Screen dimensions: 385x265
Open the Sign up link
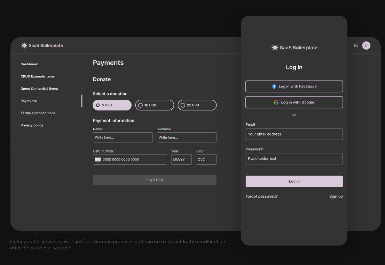(336, 197)
